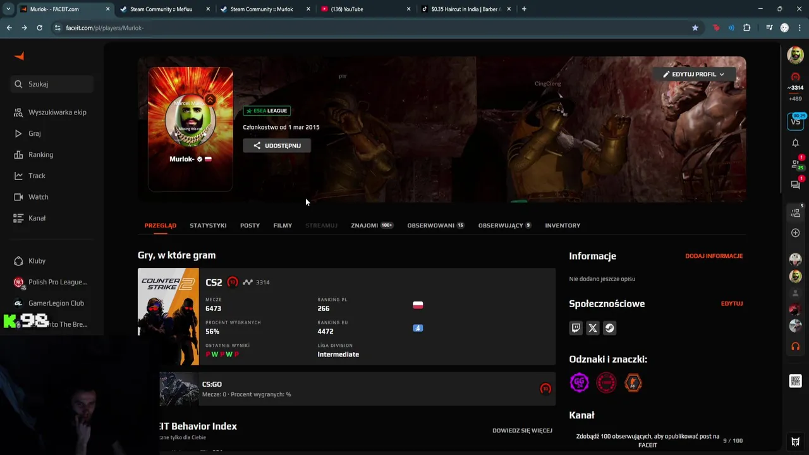Click DOWIEDZ SIĘ WIĘCEJ link

[x=522, y=431]
